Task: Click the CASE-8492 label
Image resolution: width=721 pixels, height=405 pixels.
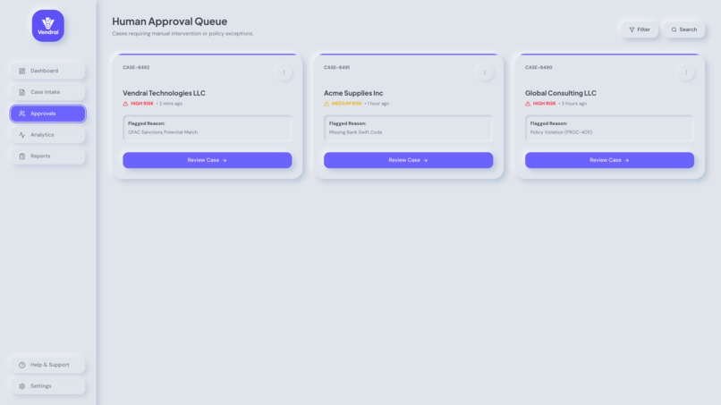Action: pos(136,67)
